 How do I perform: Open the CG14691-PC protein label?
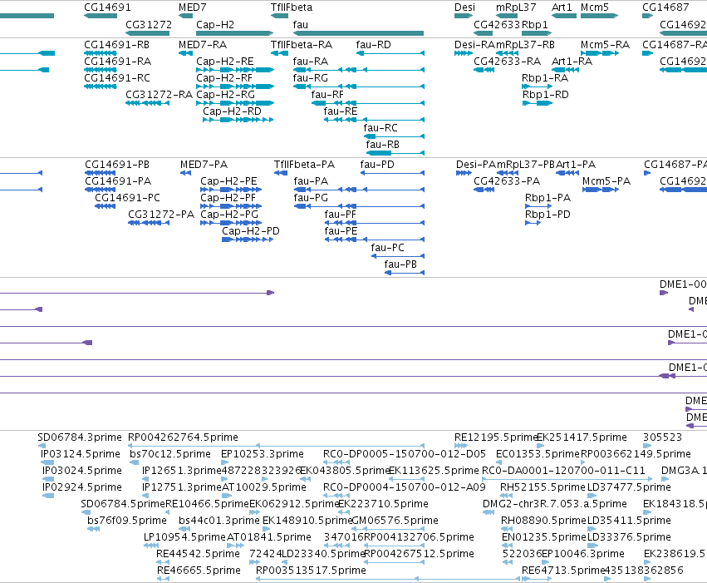pyautogui.click(x=128, y=198)
